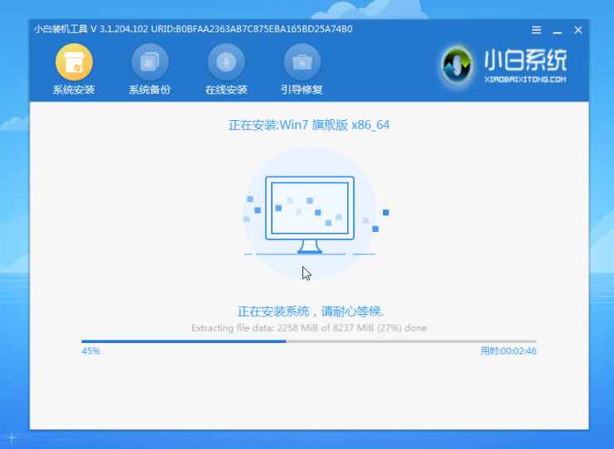Select the 在线安装 download icon
614x449 pixels.
[226, 62]
